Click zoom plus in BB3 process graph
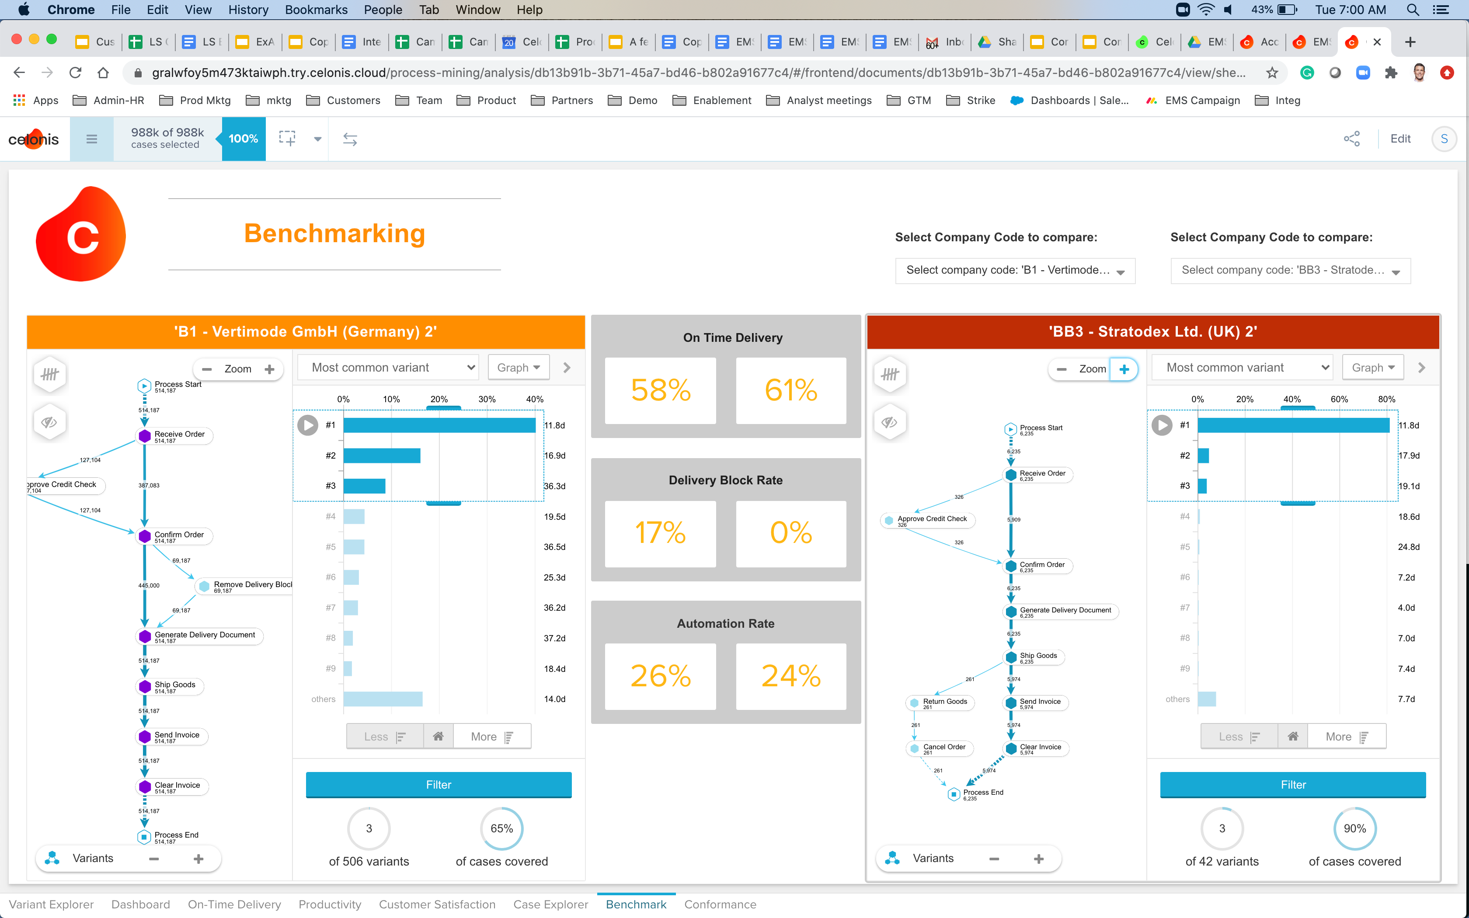Viewport: 1469px width, 918px height. 1124,369
